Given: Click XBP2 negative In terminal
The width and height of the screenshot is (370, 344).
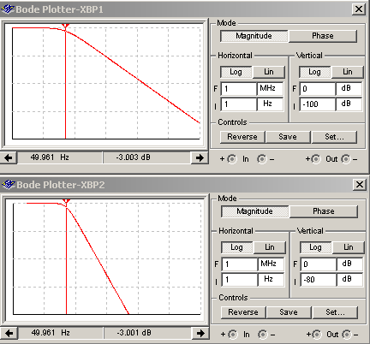Looking at the screenshot, I should [263, 335].
